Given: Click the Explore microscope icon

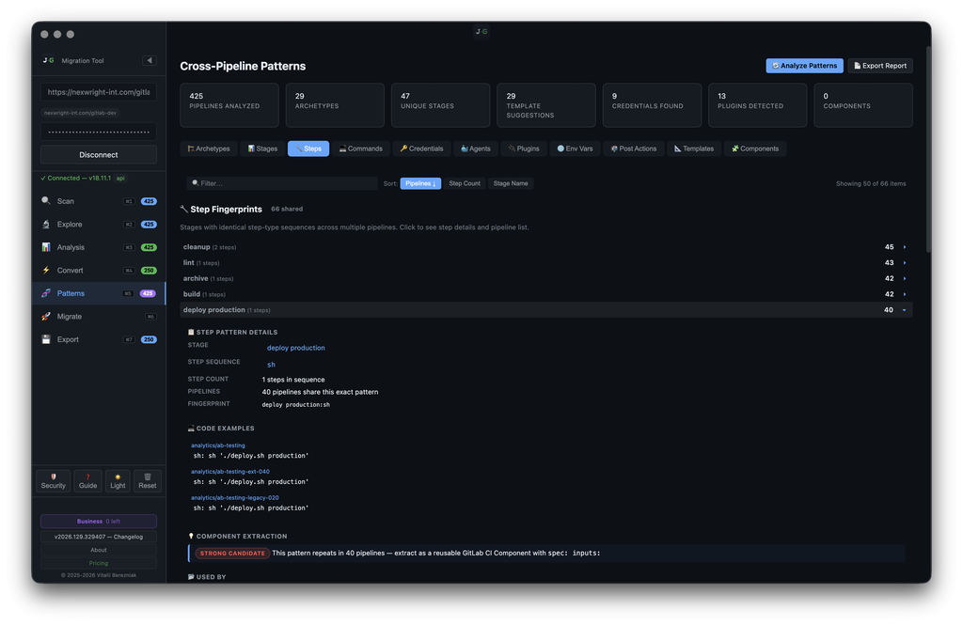Looking at the screenshot, I should [x=46, y=224].
